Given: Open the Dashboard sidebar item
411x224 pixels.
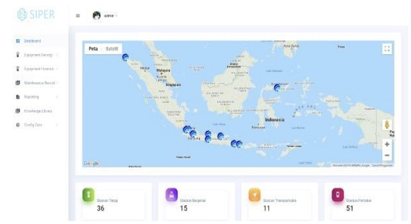Looking at the screenshot, I should point(33,41).
